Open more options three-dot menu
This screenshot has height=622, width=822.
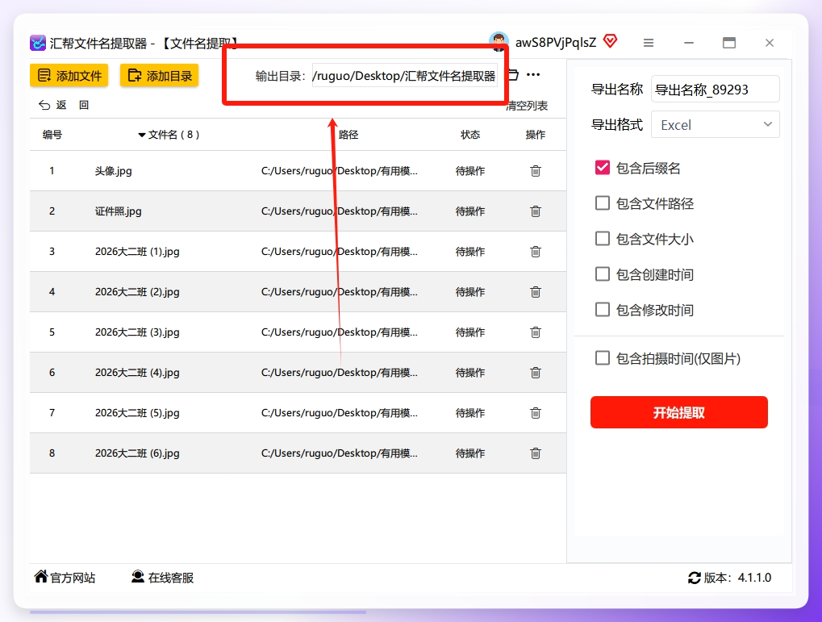point(534,75)
